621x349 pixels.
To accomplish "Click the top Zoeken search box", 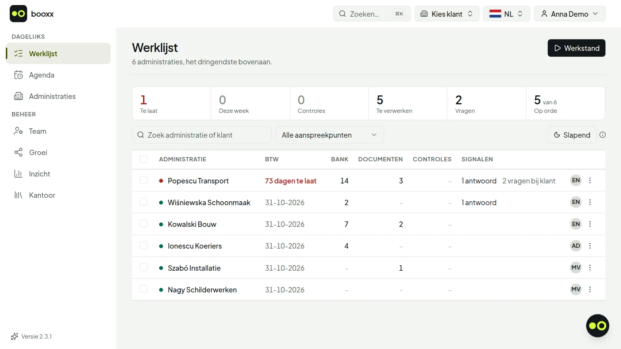I will (372, 14).
